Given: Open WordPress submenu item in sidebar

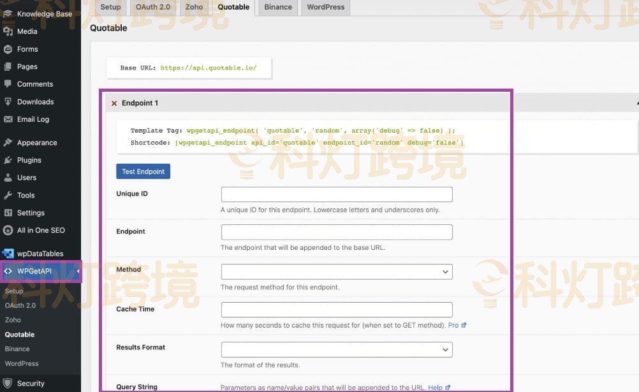Looking at the screenshot, I should [x=22, y=363].
